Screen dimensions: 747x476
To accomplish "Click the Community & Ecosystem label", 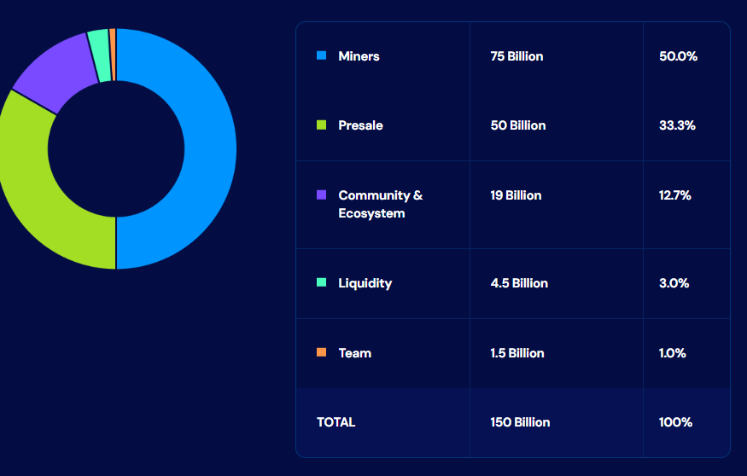I will click(x=380, y=204).
